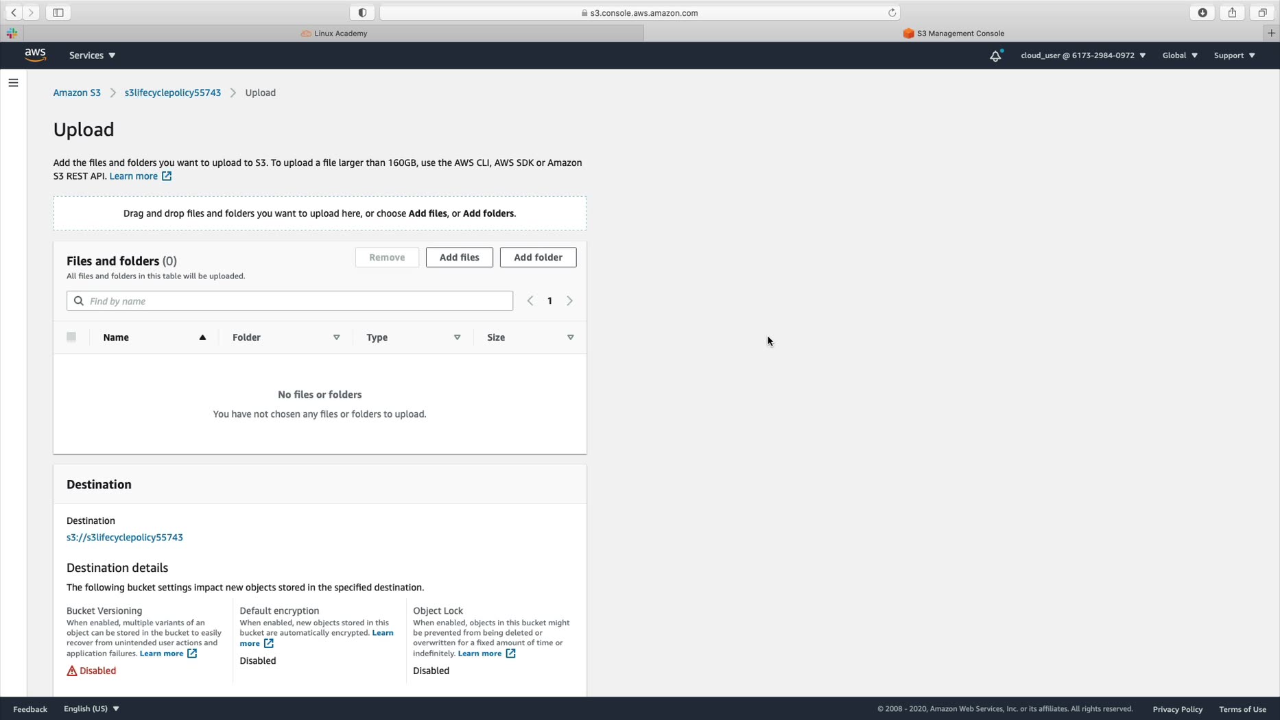Switch to S3 Management Console tab

point(953,33)
